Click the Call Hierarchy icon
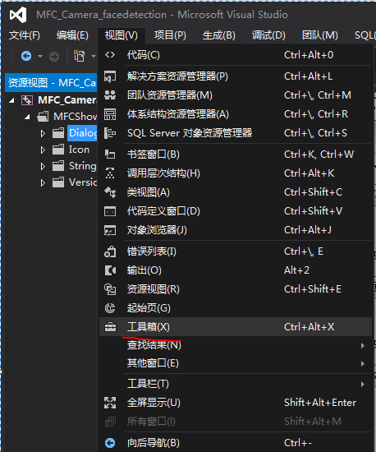Image resolution: width=376 pixels, height=452 pixels. (x=110, y=173)
